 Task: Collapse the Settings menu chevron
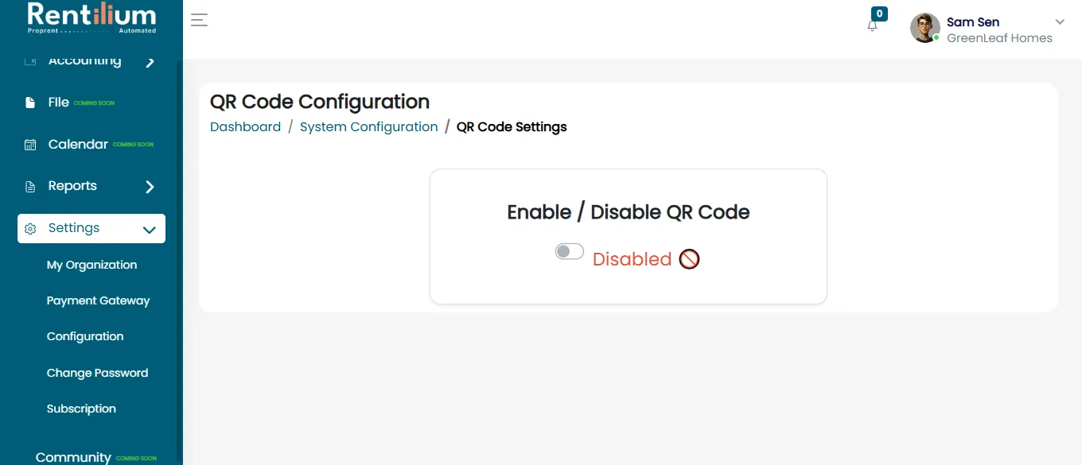149,230
